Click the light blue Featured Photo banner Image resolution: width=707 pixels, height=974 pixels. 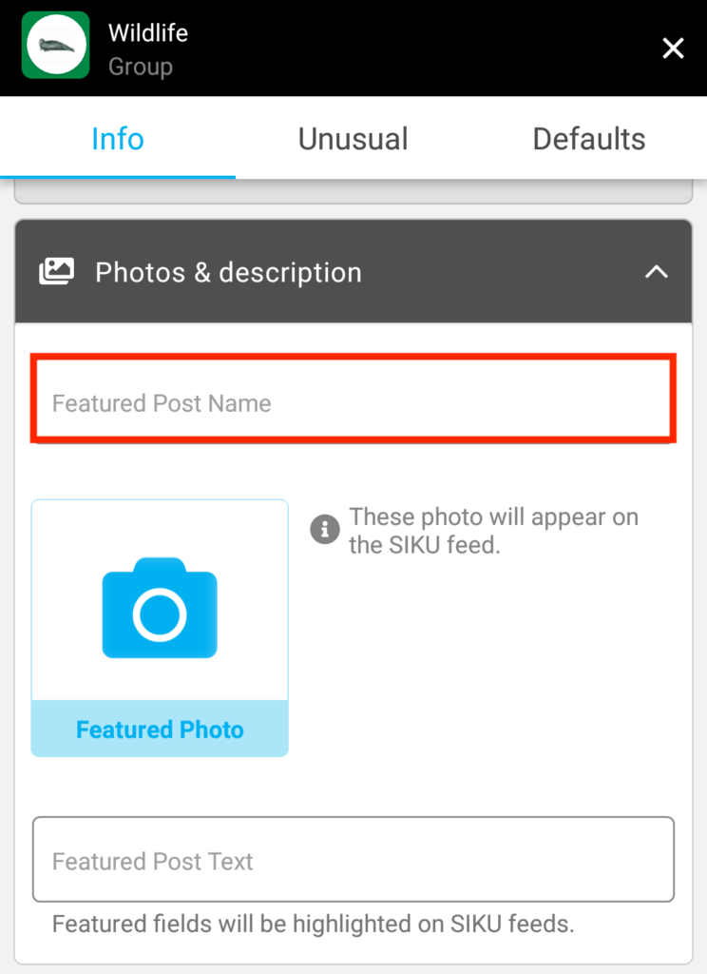(159, 730)
